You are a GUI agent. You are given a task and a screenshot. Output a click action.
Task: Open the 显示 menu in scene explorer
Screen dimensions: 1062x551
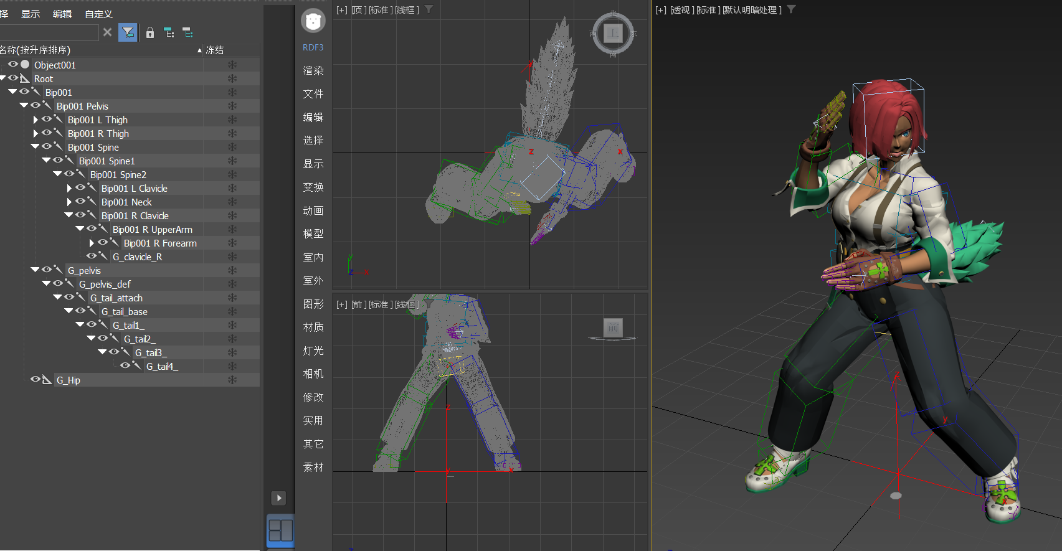[x=31, y=14]
